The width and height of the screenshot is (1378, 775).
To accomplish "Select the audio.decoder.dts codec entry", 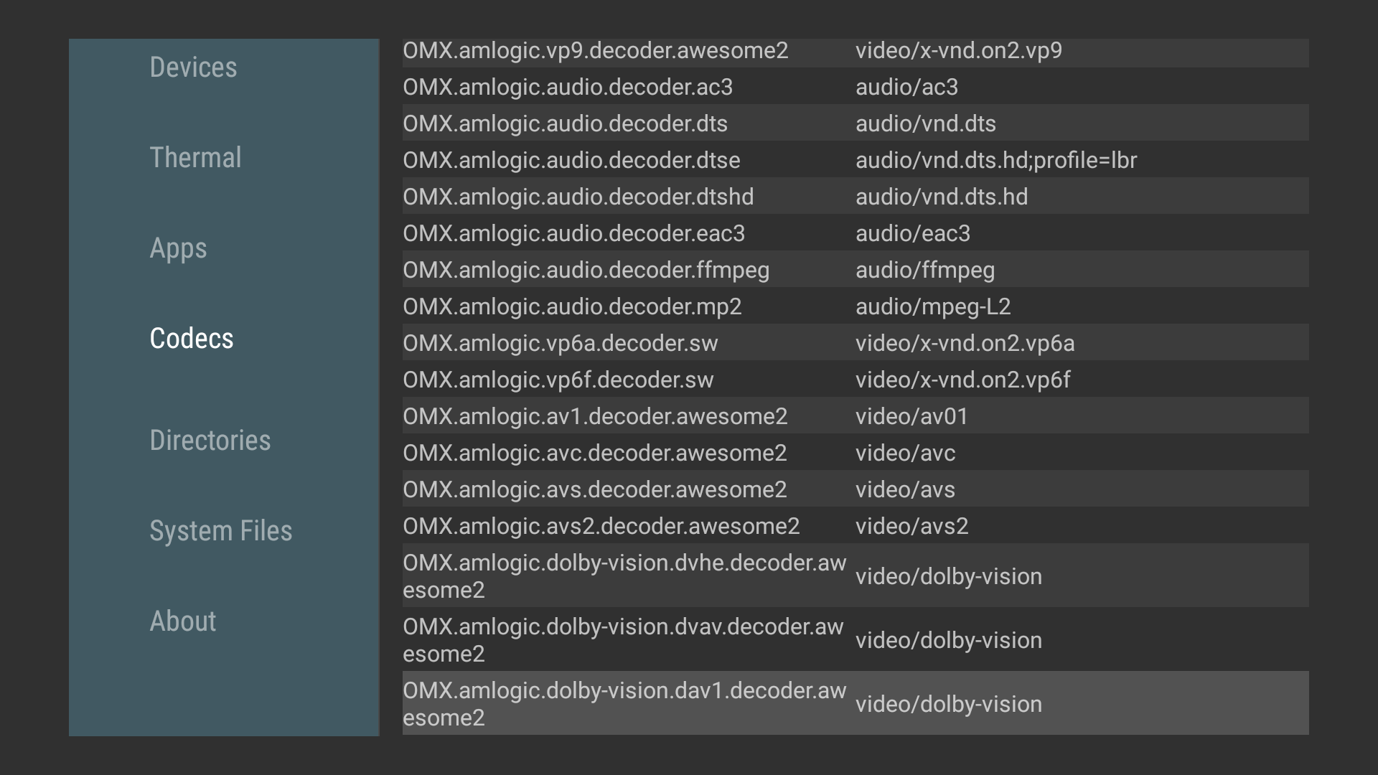I will [x=856, y=123].
